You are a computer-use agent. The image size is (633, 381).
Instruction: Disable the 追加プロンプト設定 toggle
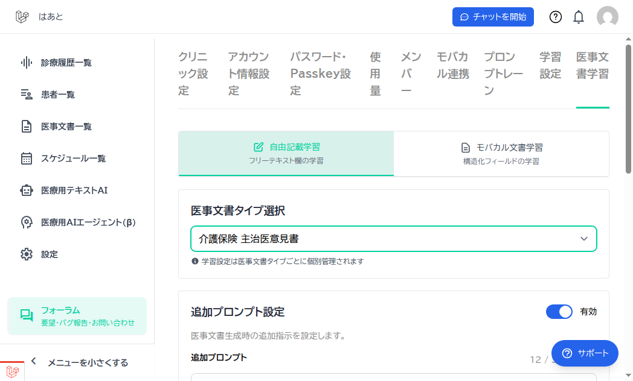pos(559,312)
